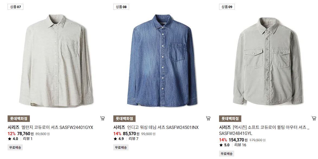318x159 pixels.
Task: Open the quilted outer shirt image
Action: [268, 61]
